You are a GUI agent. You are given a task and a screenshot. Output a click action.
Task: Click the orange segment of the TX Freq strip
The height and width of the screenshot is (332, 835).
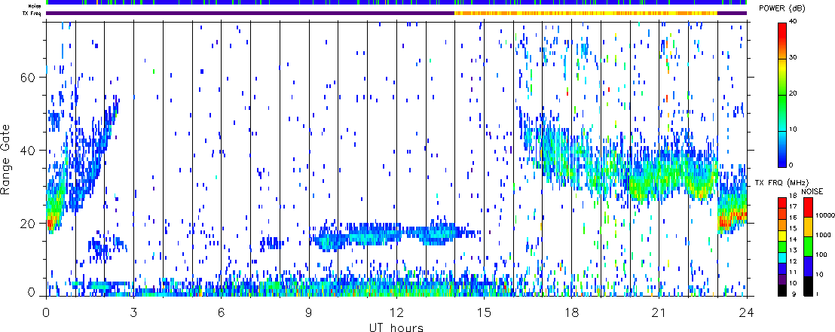click(586, 14)
